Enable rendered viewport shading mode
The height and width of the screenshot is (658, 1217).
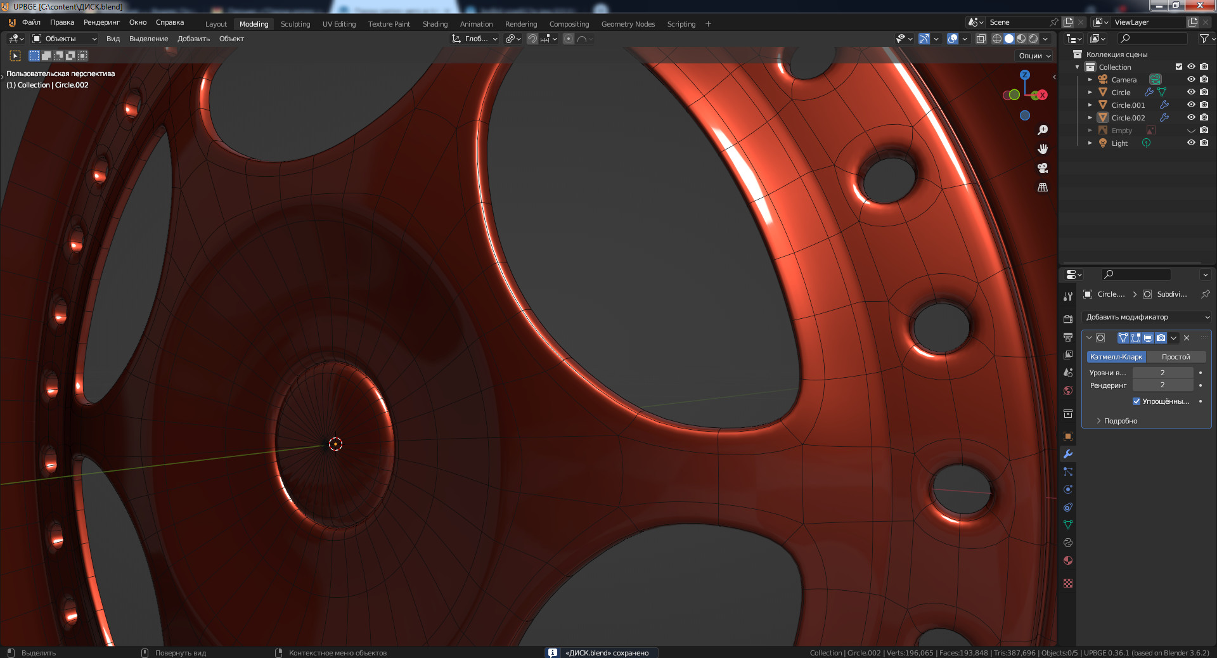[1033, 39]
